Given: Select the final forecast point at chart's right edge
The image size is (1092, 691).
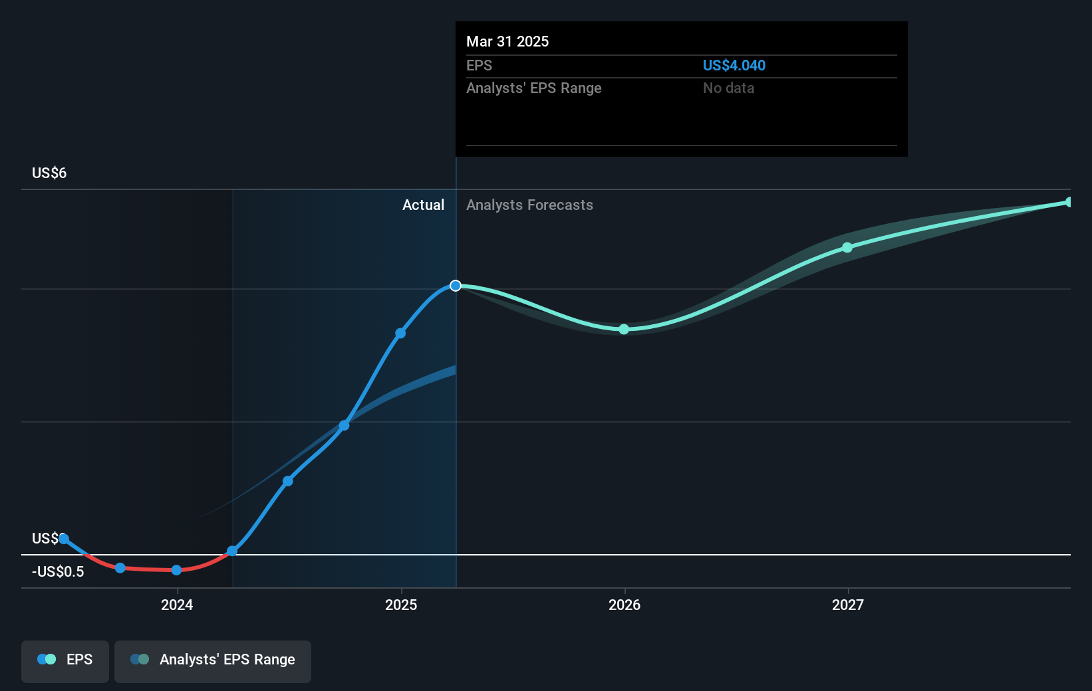Looking at the screenshot, I should pos(1069,202).
